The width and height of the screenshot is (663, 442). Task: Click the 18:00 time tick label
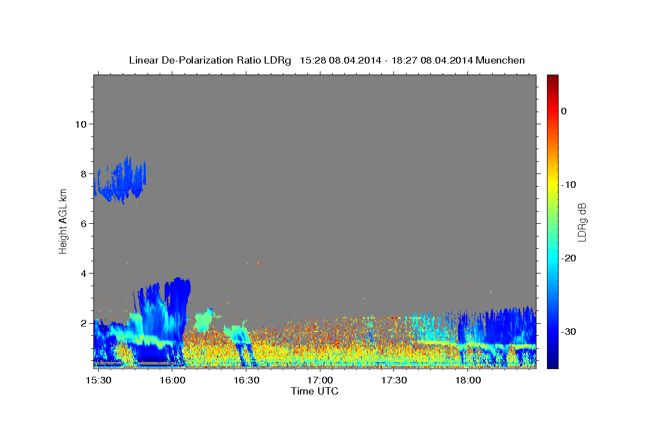(x=467, y=381)
